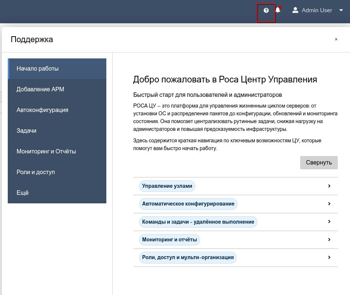Screen dimensions: 350x295
Task: Expand chevron for Команды и задачи row
Action: [329, 221]
